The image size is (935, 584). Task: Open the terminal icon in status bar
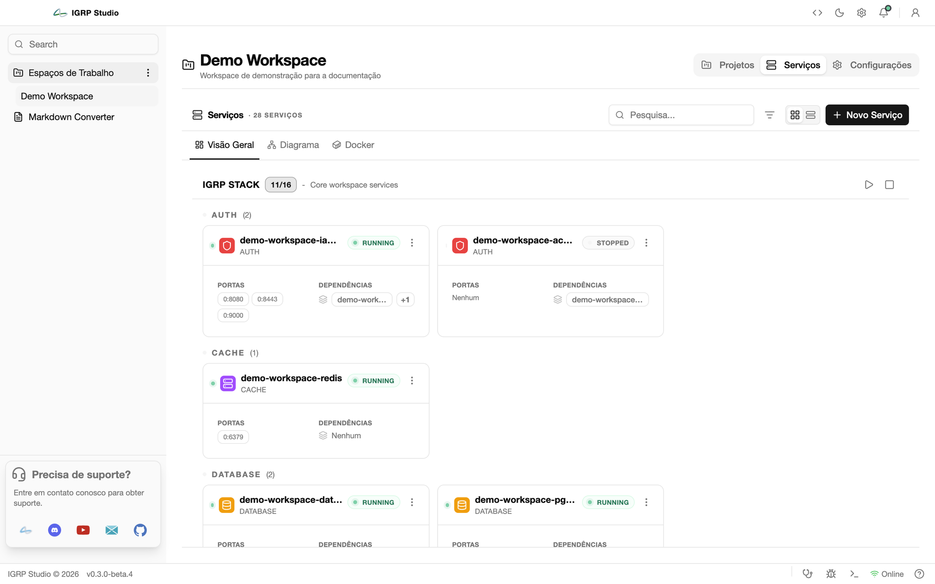point(854,574)
